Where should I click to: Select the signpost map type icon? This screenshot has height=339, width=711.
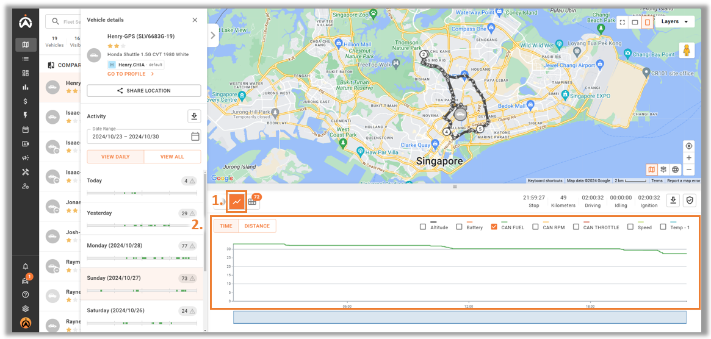click(x=663, y=169)
